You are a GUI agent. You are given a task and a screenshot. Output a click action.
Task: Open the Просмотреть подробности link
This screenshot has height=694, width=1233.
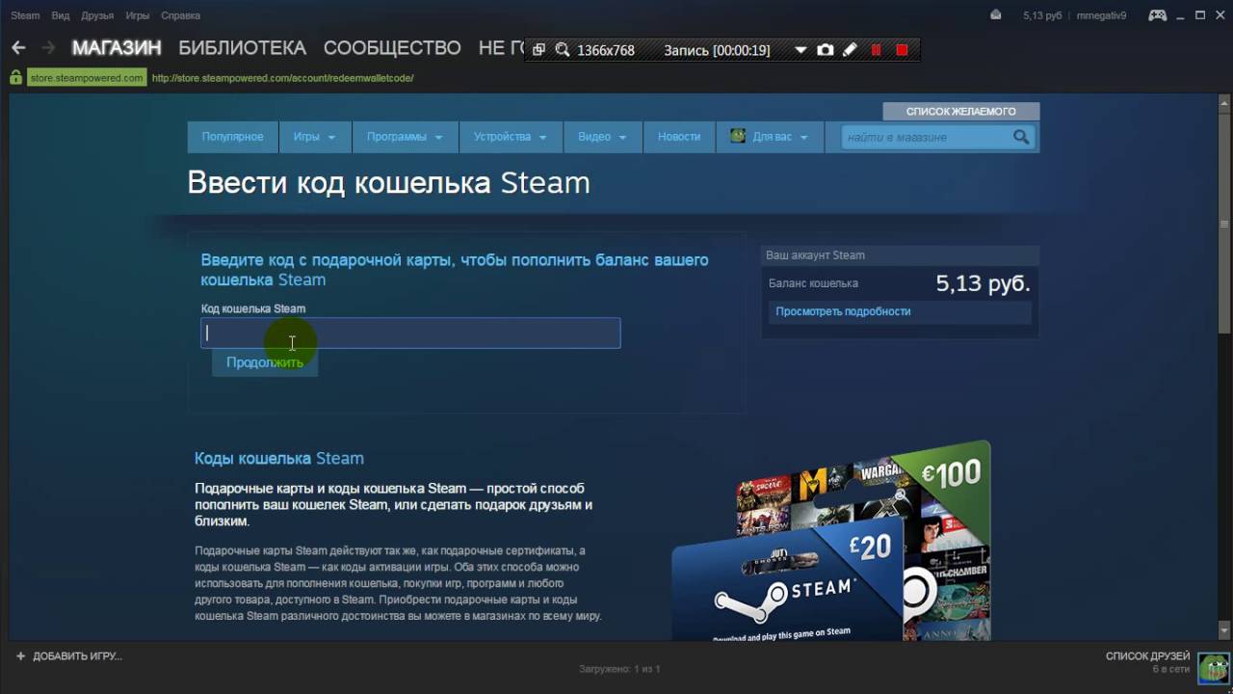[843, 311]
